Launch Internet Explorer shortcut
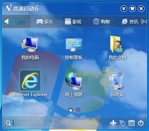This screenshot has height=131, width=149. click(30, 80)
